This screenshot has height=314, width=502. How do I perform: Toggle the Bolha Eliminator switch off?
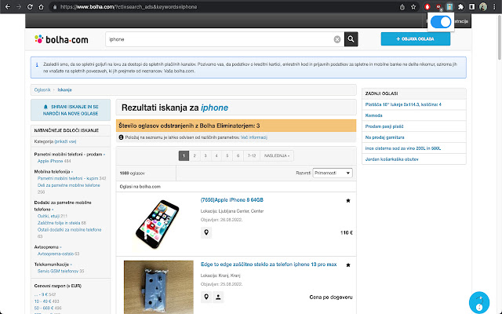pyautogui.click(x=441, y=22)
